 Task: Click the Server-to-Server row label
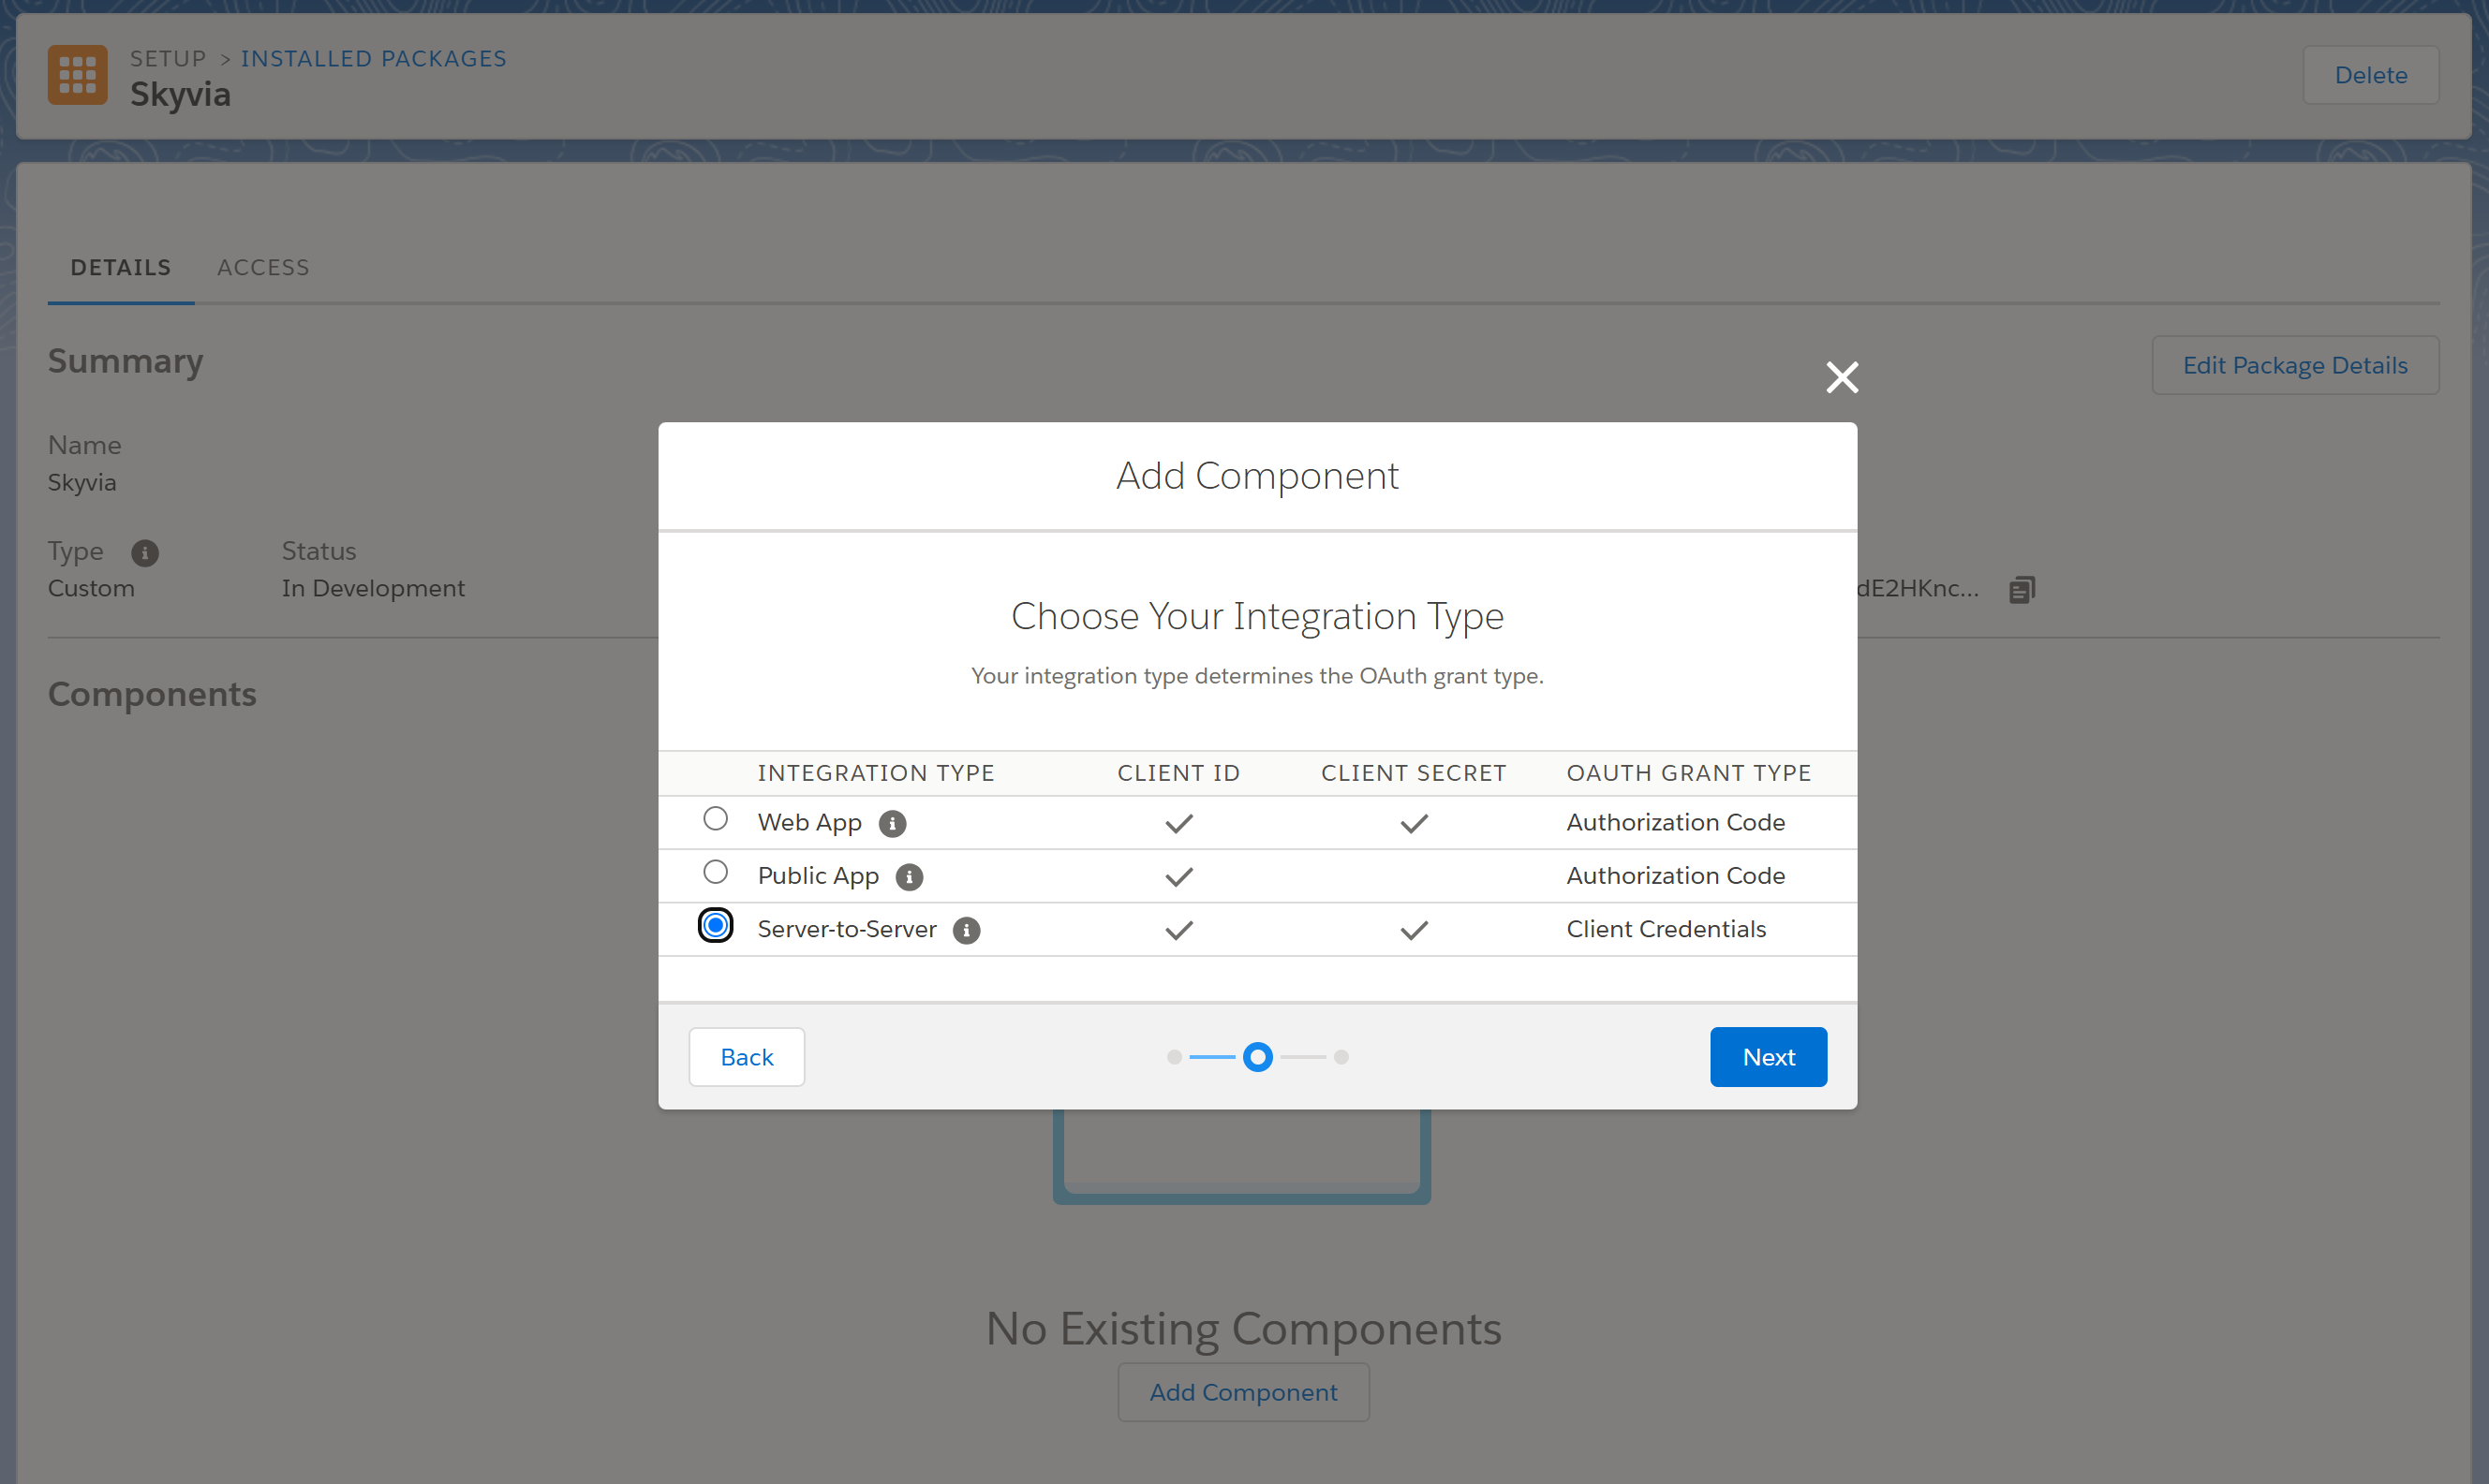pyautogui.click(x=848, y=929)
